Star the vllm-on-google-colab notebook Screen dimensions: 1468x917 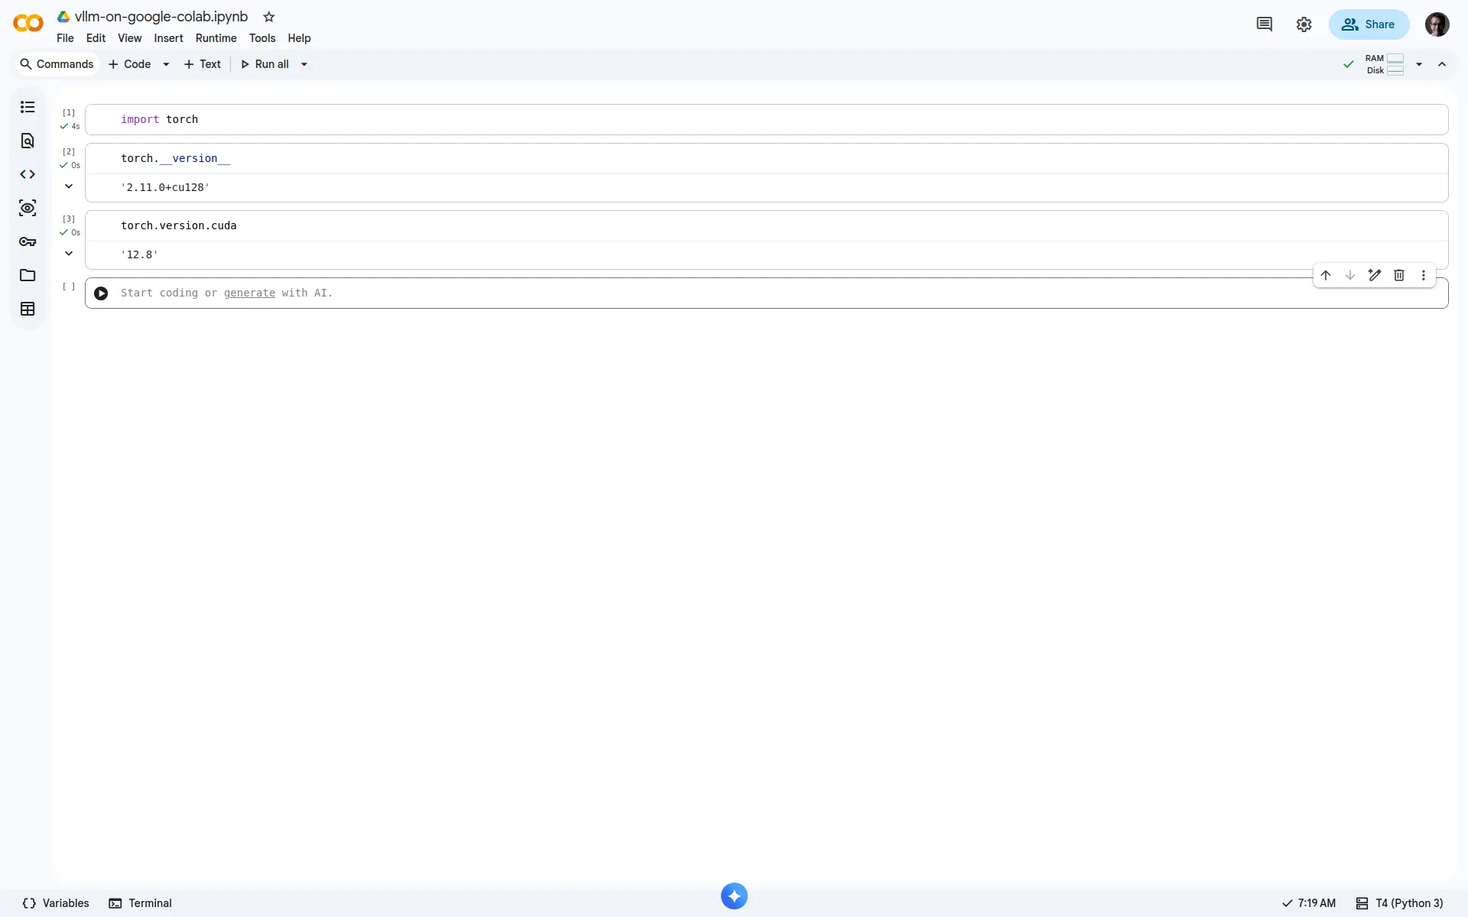pos(268,17)
